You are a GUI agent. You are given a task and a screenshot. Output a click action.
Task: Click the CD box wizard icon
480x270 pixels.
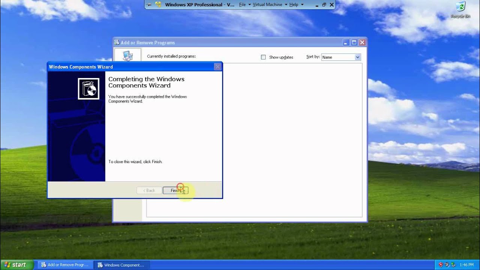pos(88,88)
